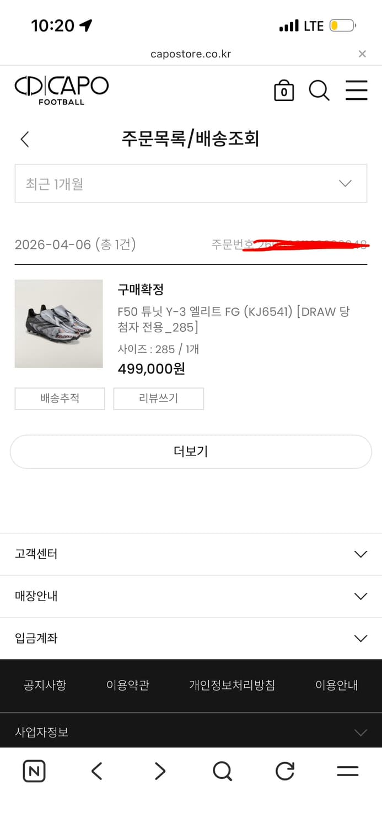Screen dimensions: 382x828
Task: Refresh the page using the reload icon
Action: pos(284,771)
